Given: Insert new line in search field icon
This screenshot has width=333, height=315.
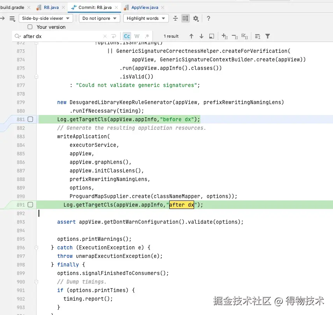Looking at the screenshot, I should point(114,36).
